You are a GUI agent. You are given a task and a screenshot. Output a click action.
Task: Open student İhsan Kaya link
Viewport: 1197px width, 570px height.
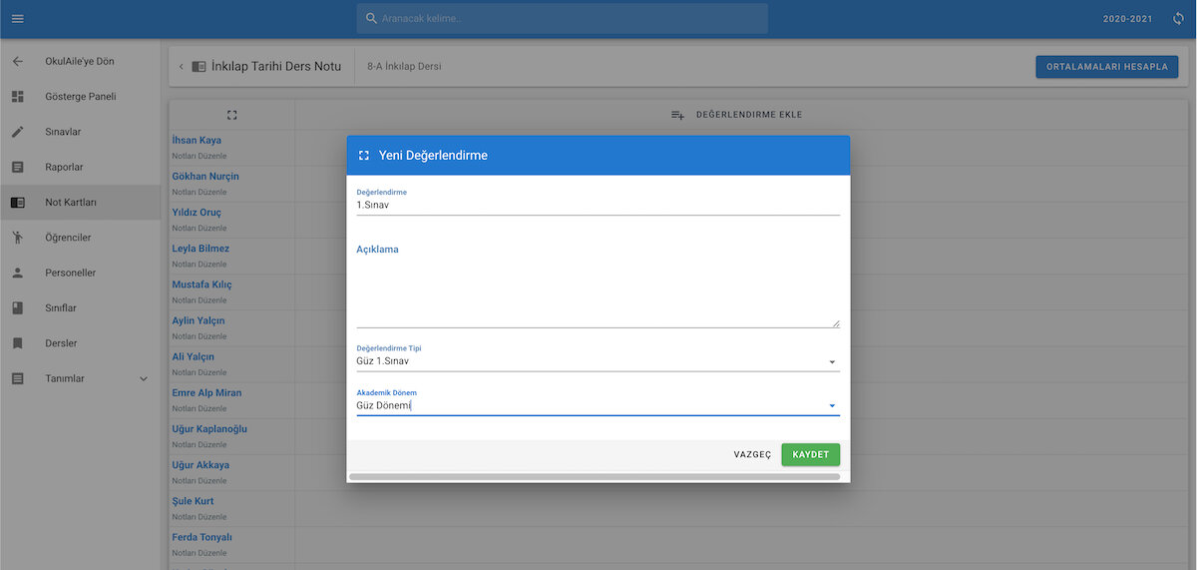[x=197, y=141]
